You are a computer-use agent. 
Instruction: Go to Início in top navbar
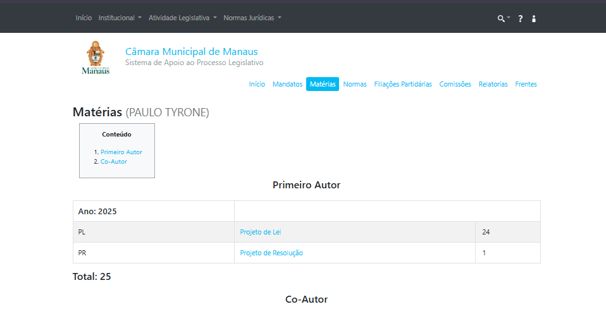click(83, 18)
